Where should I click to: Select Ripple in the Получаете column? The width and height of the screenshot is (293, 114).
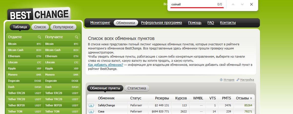pyautogui.click(x=62, y=69)
